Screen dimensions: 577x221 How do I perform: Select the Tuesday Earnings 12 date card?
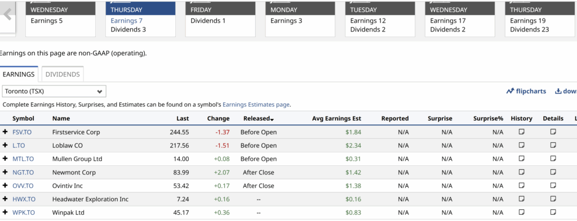[x=380, y=19]
